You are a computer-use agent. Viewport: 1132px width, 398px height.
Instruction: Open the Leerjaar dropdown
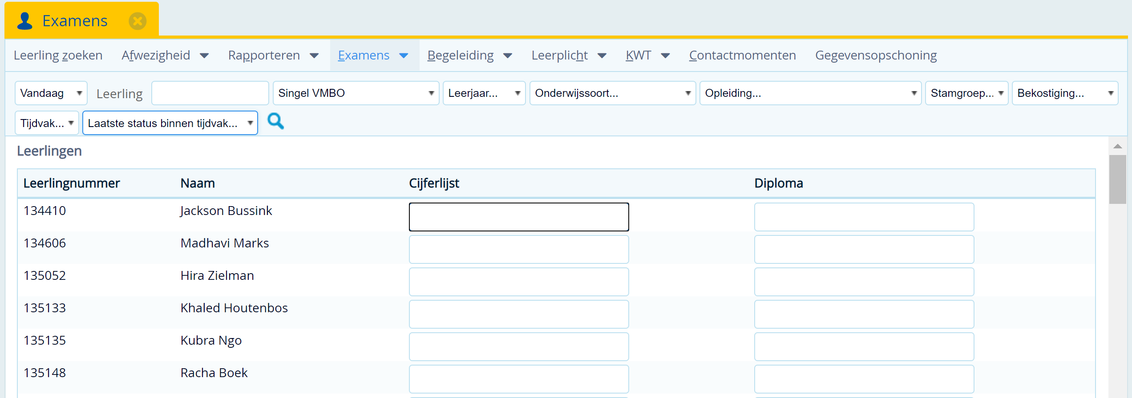point(484,93)
